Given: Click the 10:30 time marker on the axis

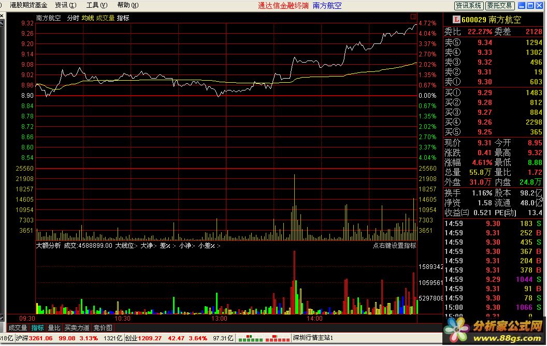Looking at the screenshot, I should click(122, 319).
